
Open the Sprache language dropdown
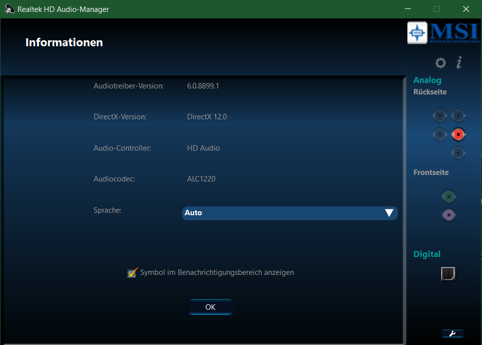pos(289,213)
